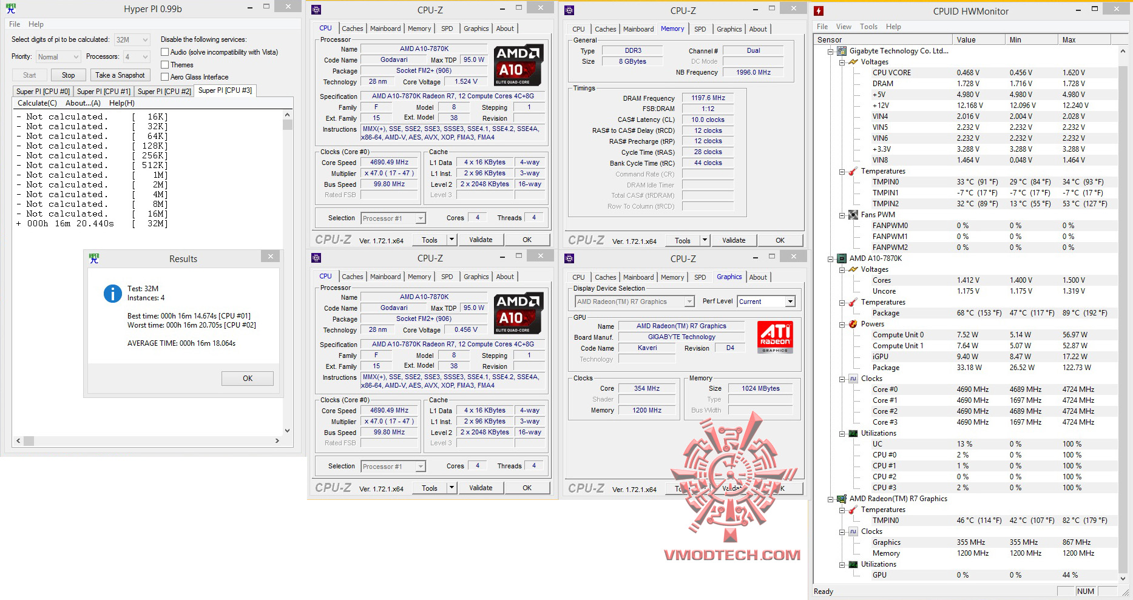Click the app icon of the CPU-Z window showing 1.524 V
The height and width of the screenshot is (600, 1133).
(x=316, y=10)
